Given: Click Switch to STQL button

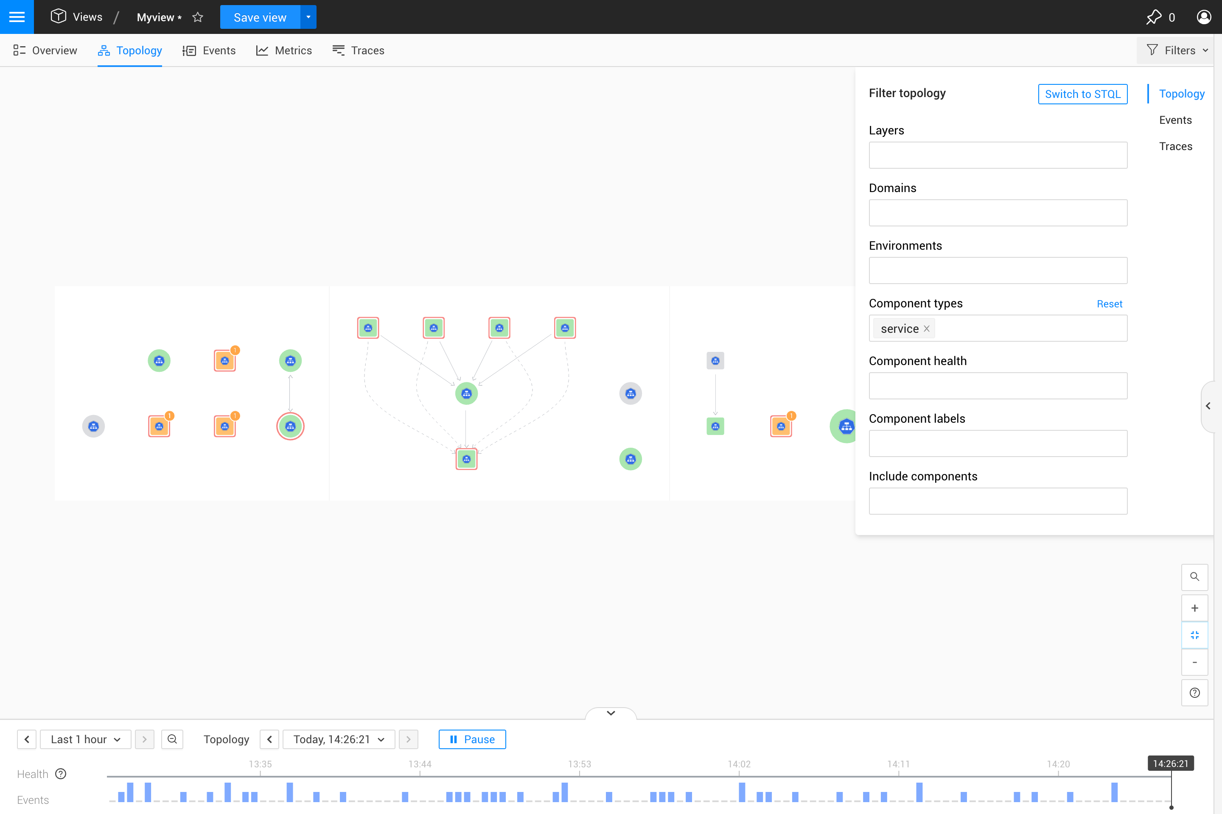Looking at the screenshot, I should pyautogui.click(x=1082, y=94).
